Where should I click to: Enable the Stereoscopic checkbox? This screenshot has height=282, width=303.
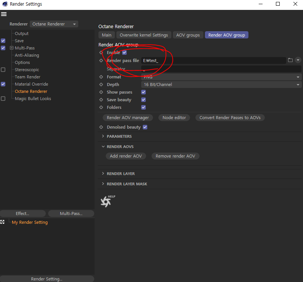click(x=3, y=70)
